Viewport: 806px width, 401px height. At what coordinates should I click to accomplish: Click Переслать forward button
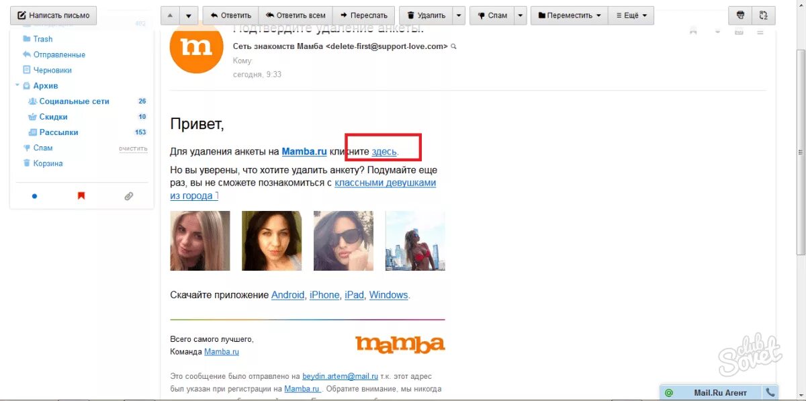tap(363, 15)
